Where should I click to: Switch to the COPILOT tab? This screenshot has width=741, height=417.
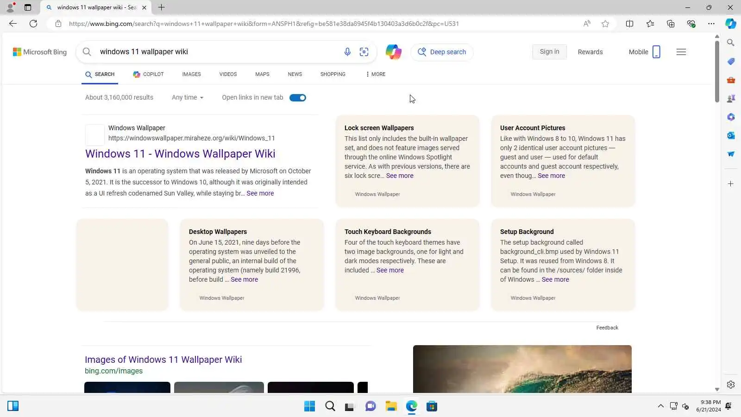pyautogui.click(x=148, y=74)
